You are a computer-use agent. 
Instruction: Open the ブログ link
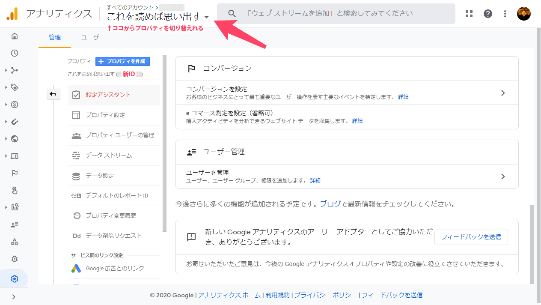tap(330, 204)
